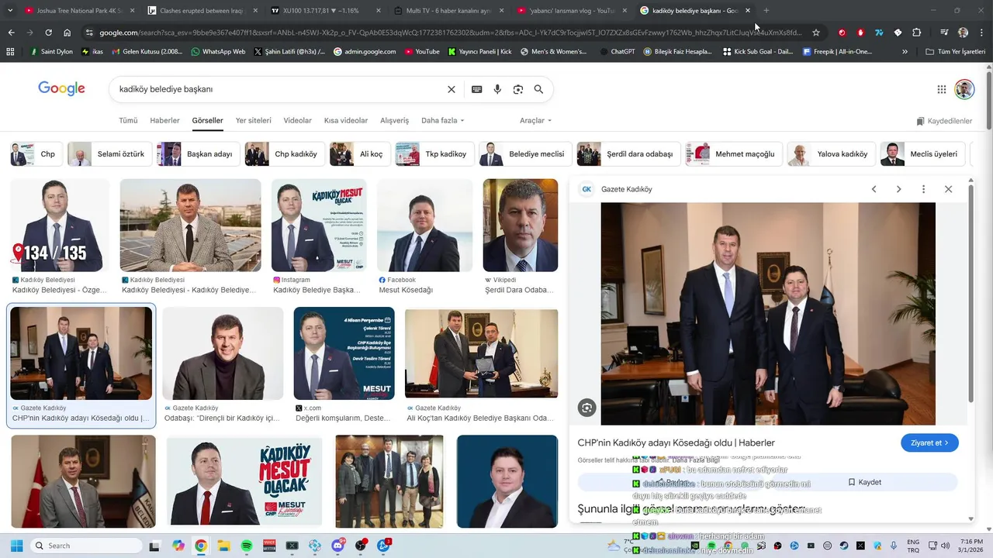Go to the Google homepage logo

61,89
